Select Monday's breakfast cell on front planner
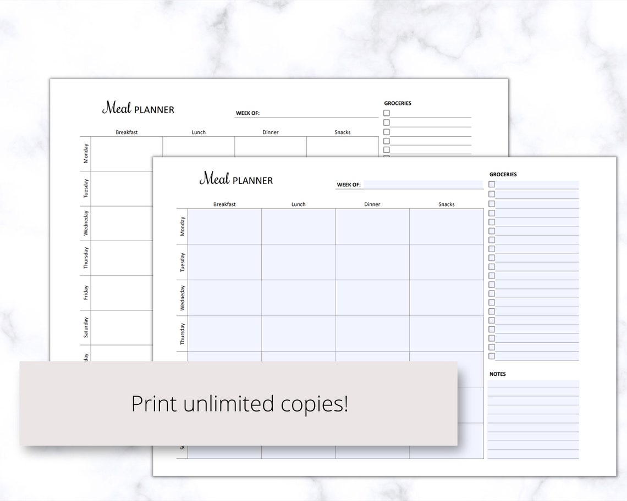The image size is (627, 501). (x=127, y=154)
